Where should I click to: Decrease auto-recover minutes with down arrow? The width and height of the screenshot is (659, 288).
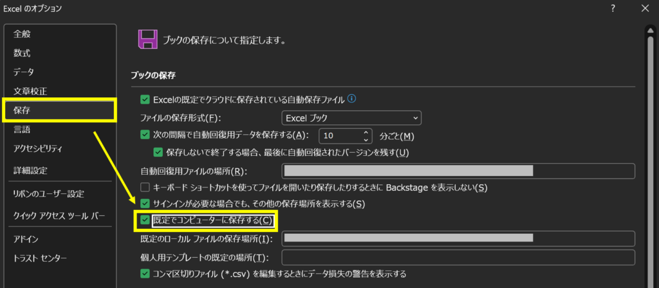point(366,140)
